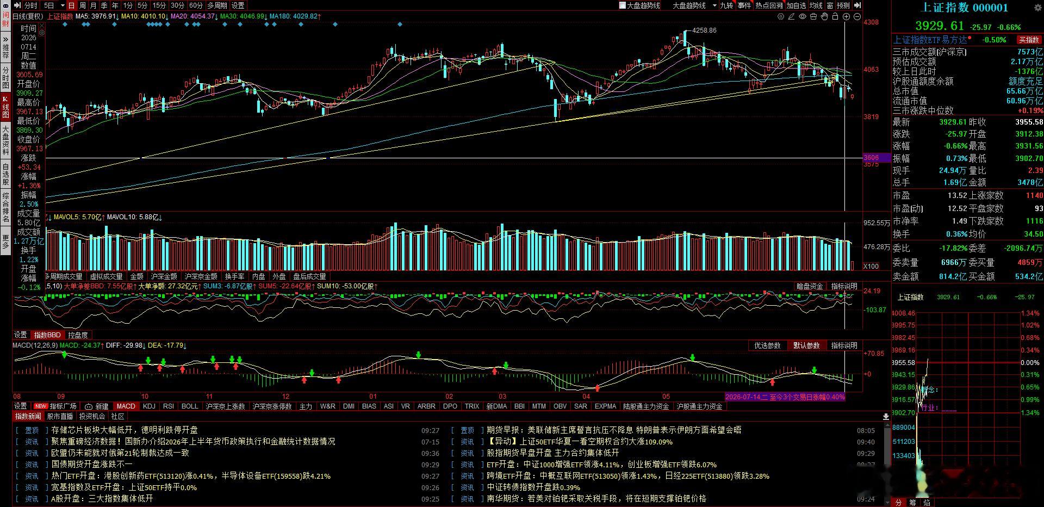Select 优选参数 for MACD
1044x507 pixels.
pos(767,345)
